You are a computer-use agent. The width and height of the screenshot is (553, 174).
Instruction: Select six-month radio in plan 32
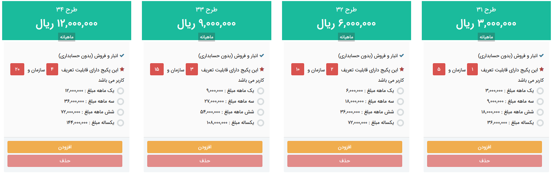click(400, 112)
